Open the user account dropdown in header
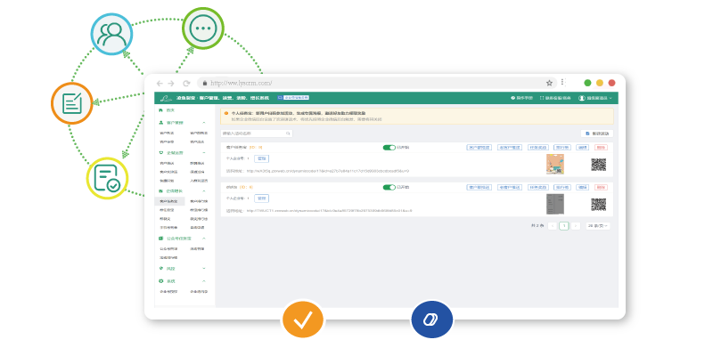Screen dimensions: 713x356 point(594,98)
